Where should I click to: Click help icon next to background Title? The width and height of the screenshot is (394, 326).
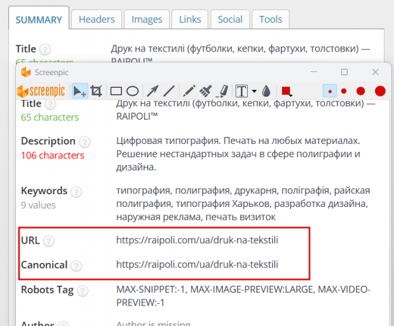coord(45,49)
